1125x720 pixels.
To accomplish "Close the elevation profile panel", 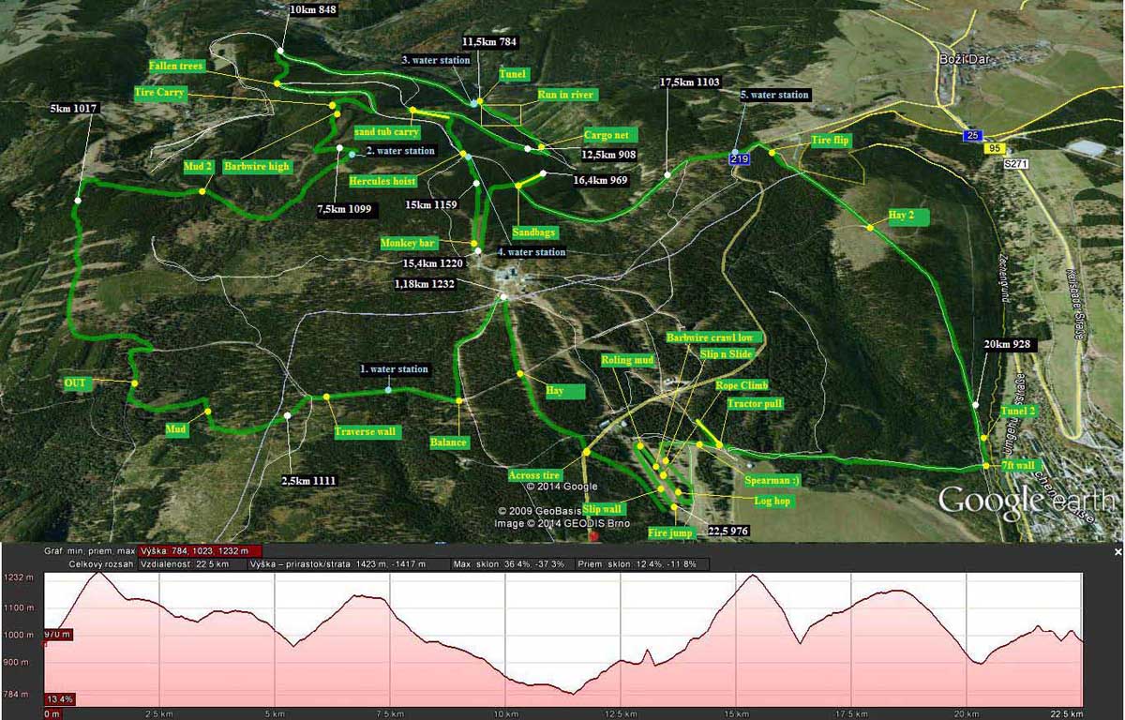I will click(x=1117, y=553).
